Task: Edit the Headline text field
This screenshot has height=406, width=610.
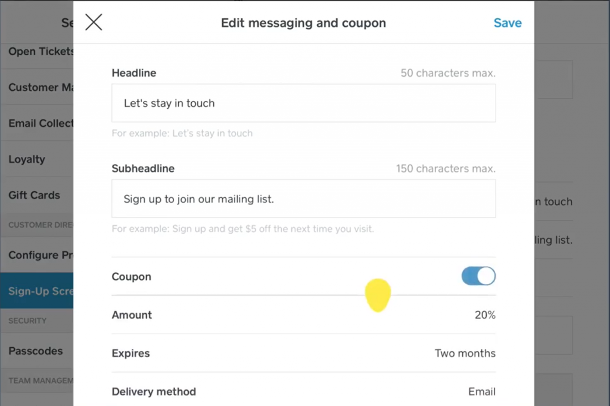Action: point(303,103)
